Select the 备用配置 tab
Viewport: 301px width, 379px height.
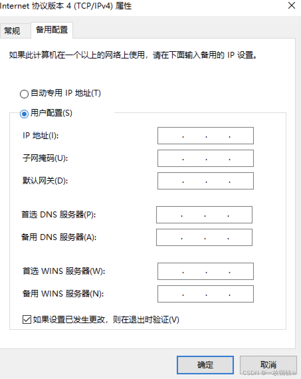51,30
